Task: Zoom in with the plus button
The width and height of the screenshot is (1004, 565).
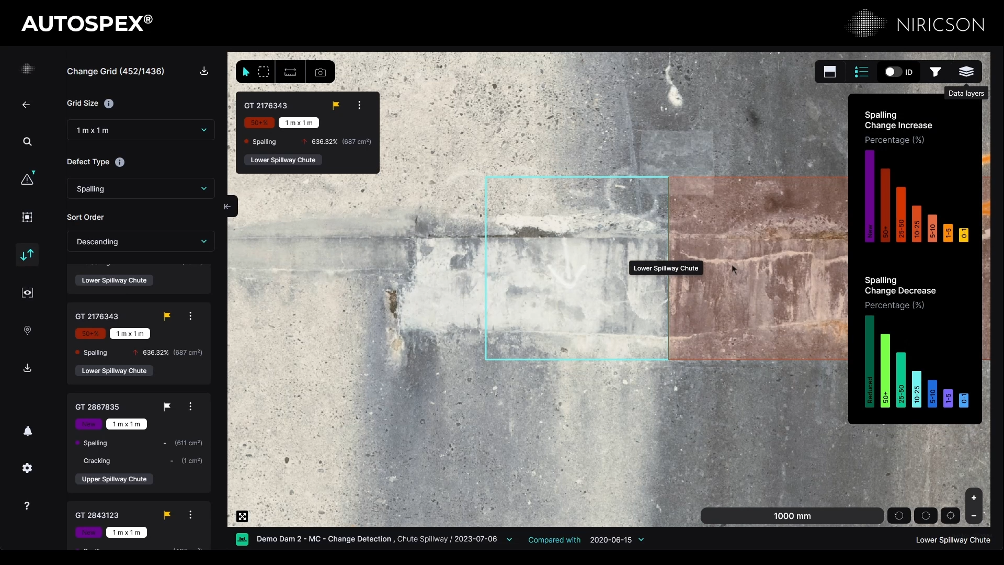Action: click(x=974, y=498)
